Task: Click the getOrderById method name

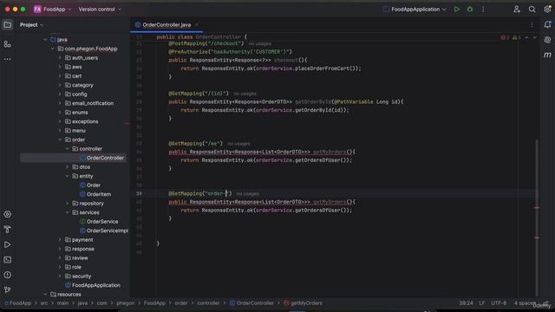Action: pos(313,102)
